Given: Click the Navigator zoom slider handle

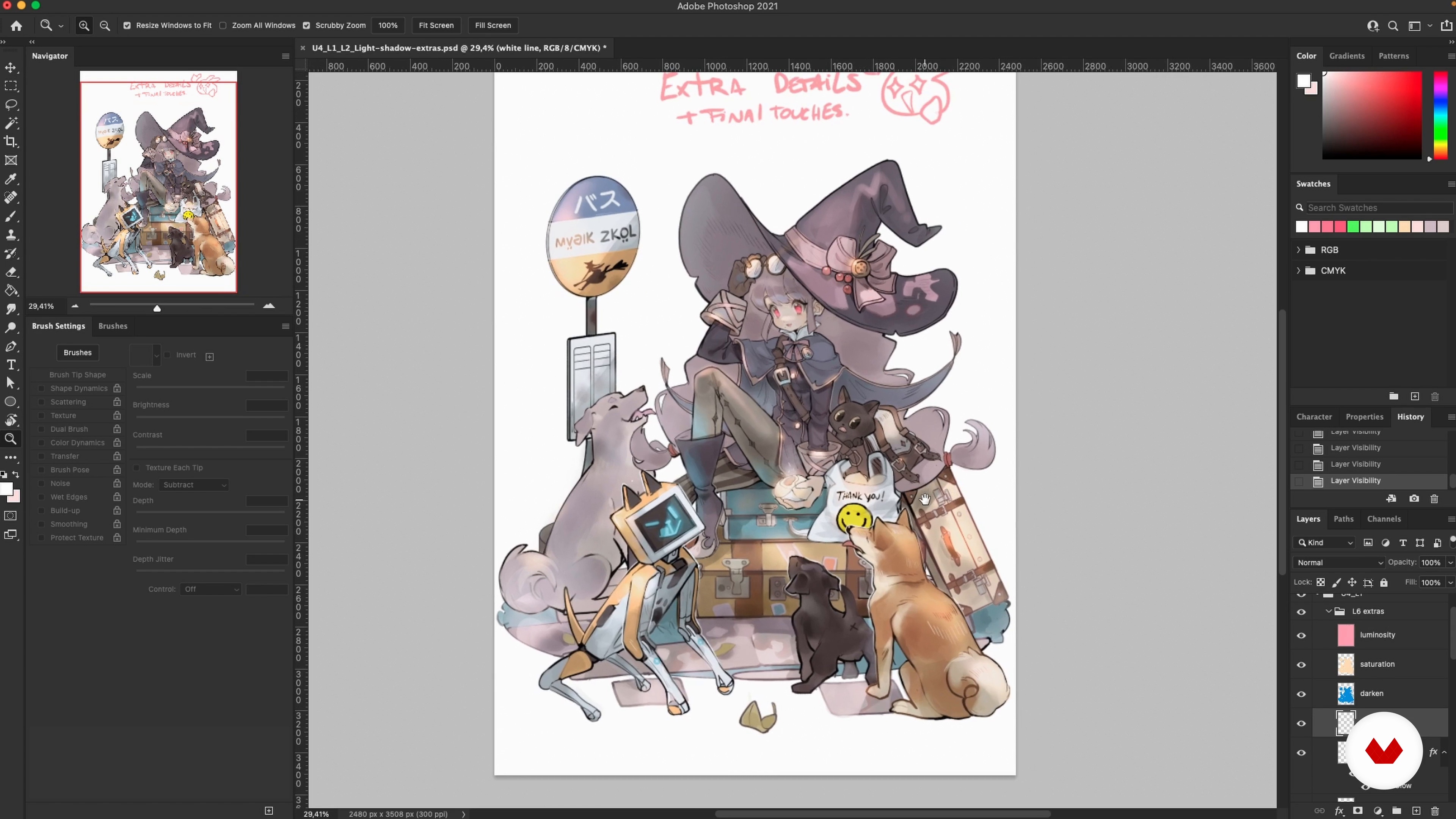Looking at the screenshot, I should pos(157,308).
